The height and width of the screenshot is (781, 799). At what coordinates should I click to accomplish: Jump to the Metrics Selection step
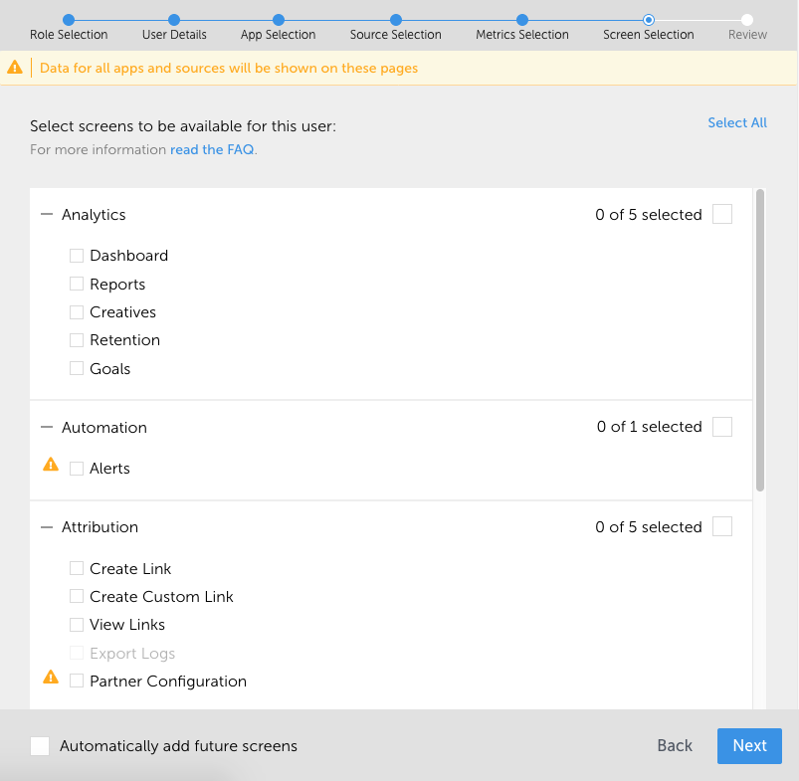click(x=522, y=20)
